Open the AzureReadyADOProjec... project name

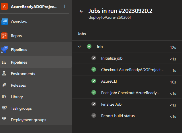coord(34,7)
